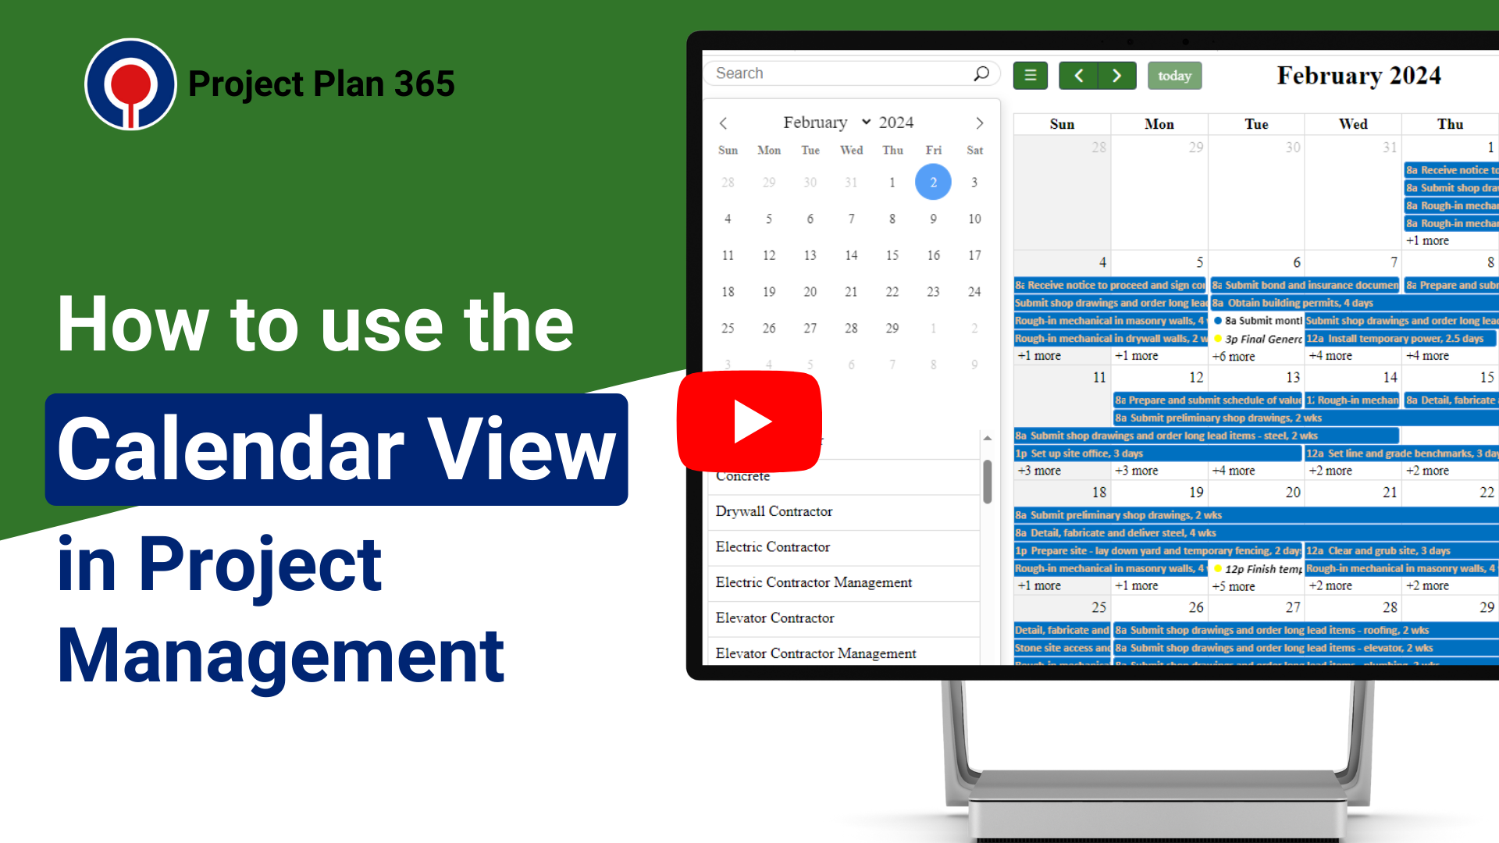Click +1 more tasks on Sunday February 4
The image size is (1499, 843).
pyautogui.click(x=1039, y=355)
